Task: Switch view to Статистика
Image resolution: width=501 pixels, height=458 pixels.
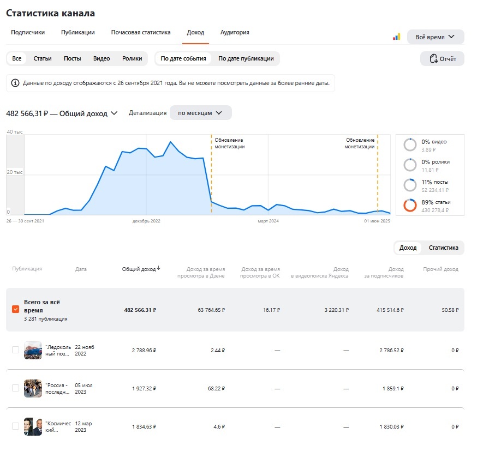Action: pyautogui.click(x=443, y=248)
